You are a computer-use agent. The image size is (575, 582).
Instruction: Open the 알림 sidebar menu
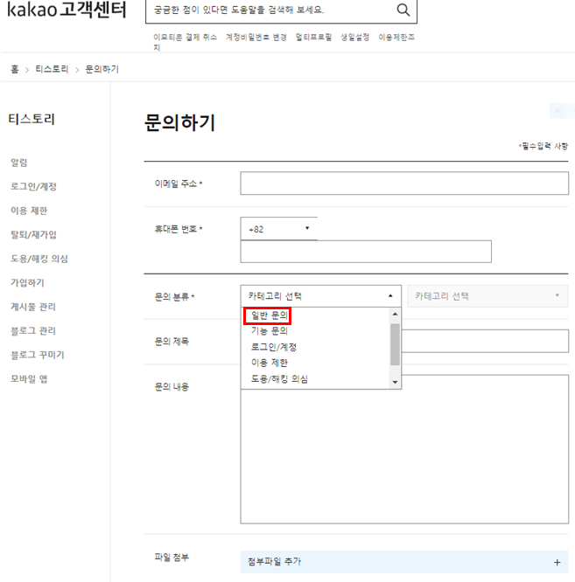[19, 163]
